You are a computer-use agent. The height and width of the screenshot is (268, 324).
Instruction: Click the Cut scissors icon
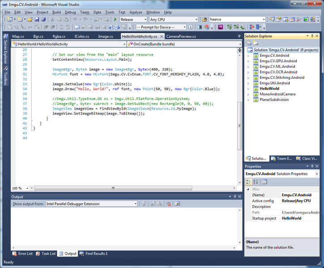[52, 19]
